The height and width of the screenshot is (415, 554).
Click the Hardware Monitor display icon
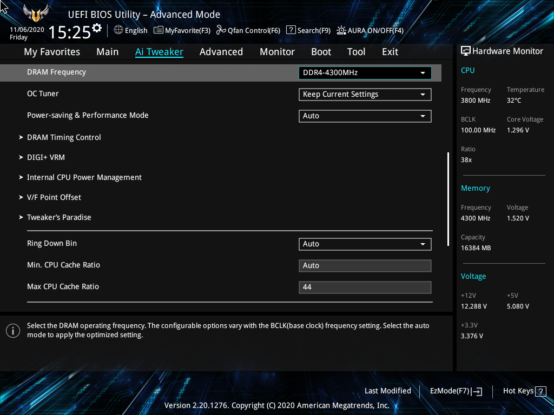click(466, 51)
